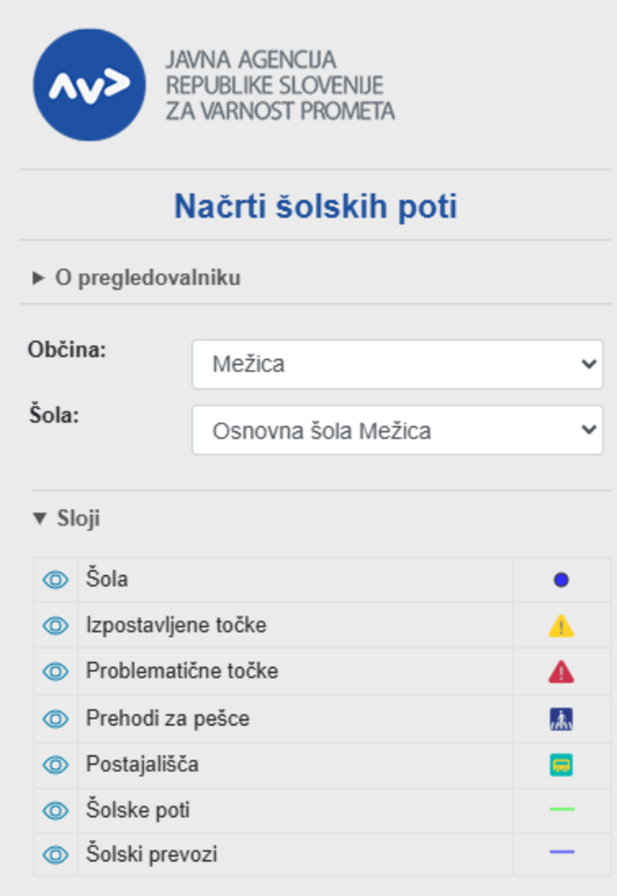Image resolution: width=617 pixels, height=896 pixels.
Task: Click the AVP agency round logo
Action: tap(89, 86)
